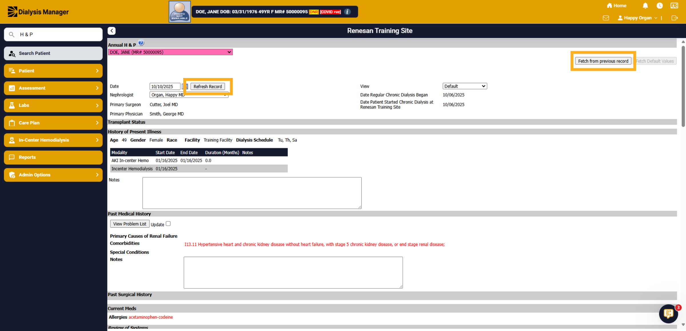
Task: Open the patient info icon
Action: 347,12
